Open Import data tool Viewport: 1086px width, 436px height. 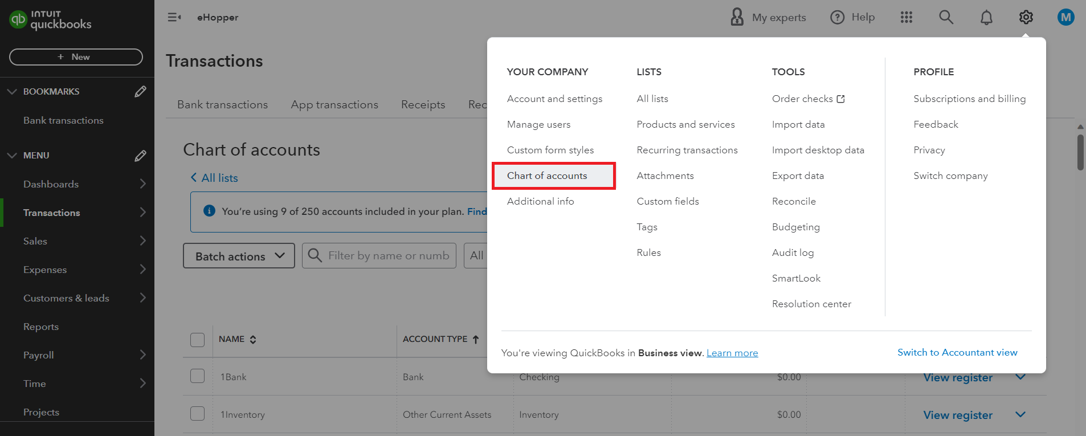click(798, 124)
